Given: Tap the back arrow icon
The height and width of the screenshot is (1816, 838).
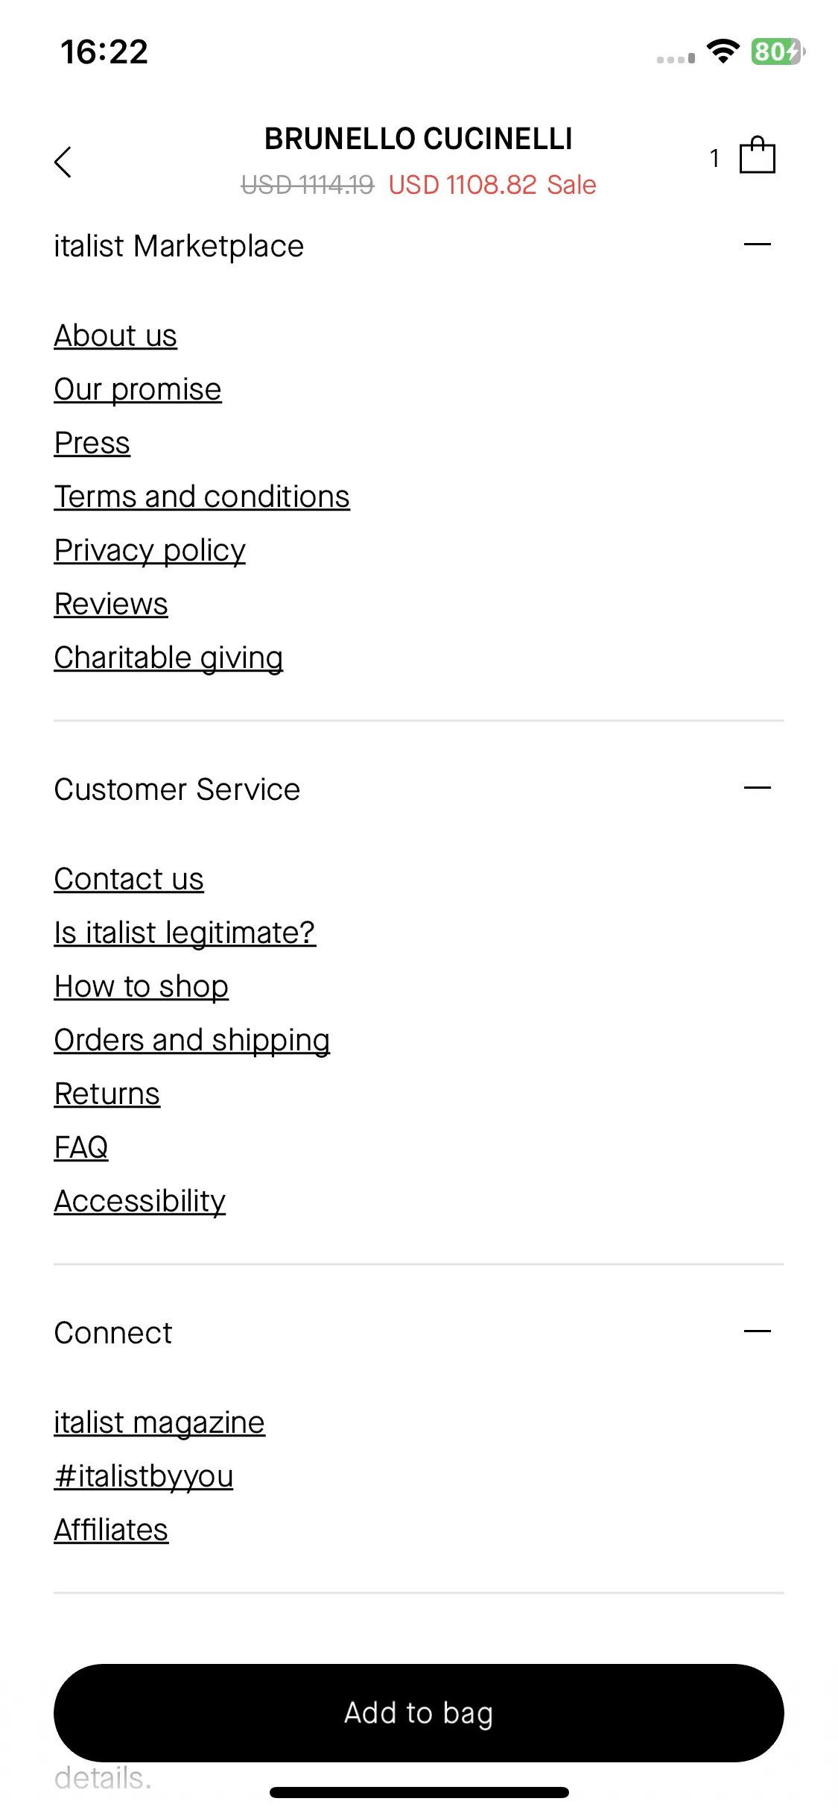Looking at the screenshot, I should (x=63, y=162).
